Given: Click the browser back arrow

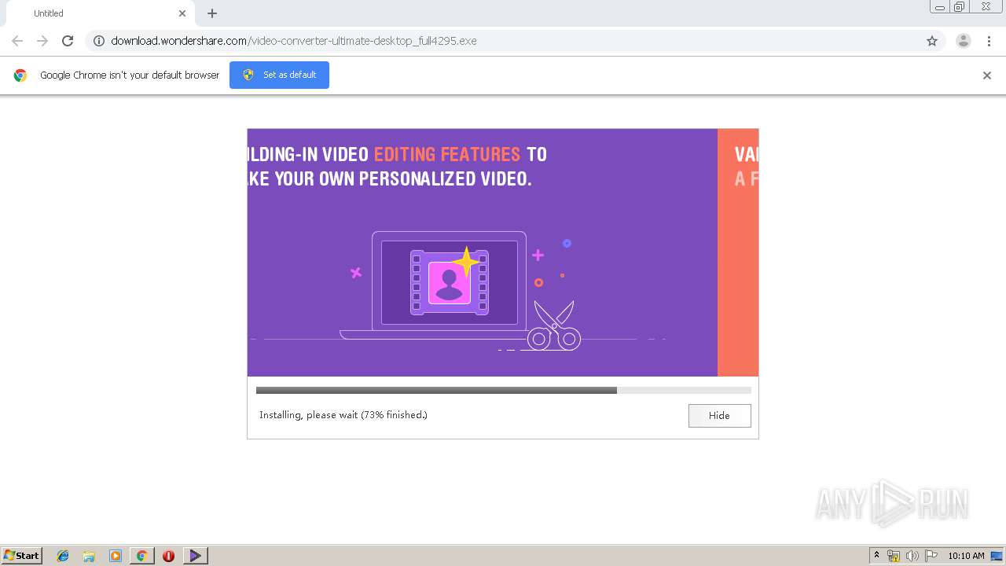Looking at the screenshot, I should point(17,41).
